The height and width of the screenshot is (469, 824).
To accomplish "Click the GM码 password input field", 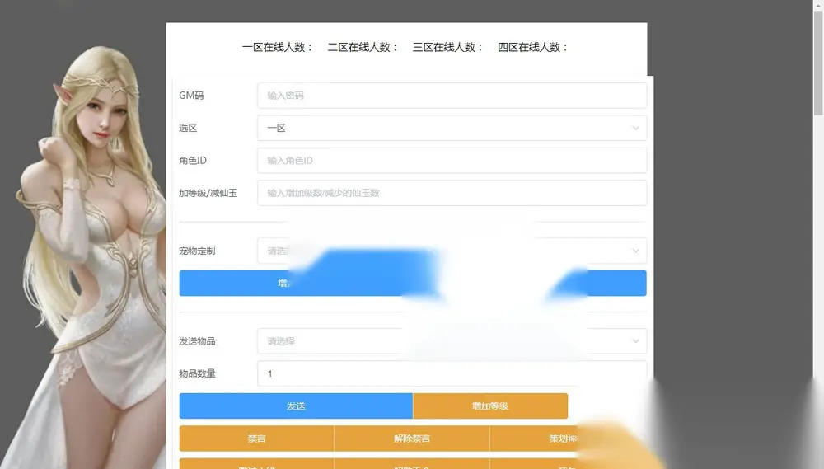I will pos(452,96).
